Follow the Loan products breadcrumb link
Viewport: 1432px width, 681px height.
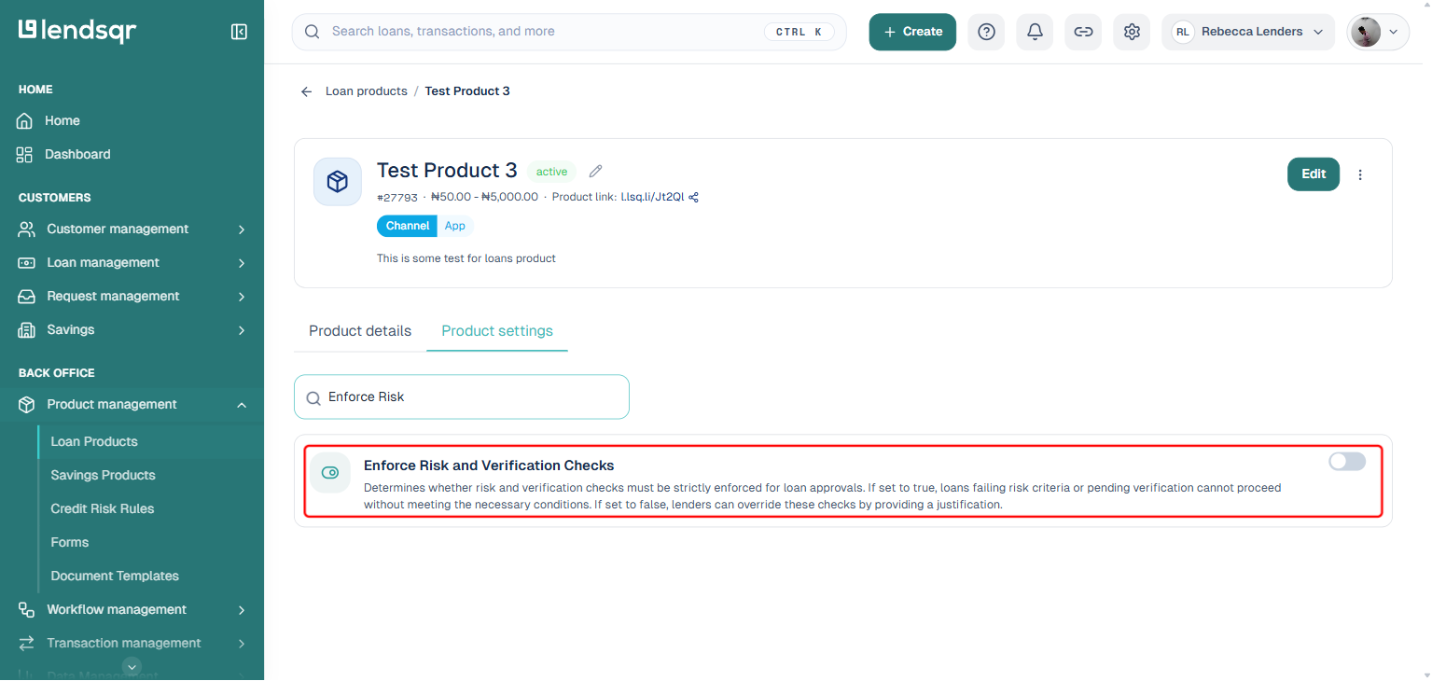click(367, 91)
